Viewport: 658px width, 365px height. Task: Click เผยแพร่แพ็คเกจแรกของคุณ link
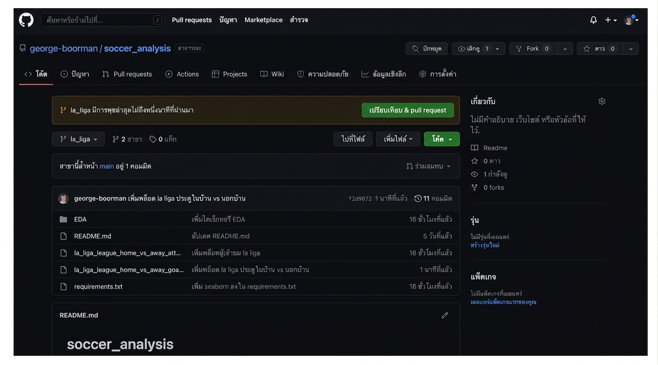(x=504, y=302)
